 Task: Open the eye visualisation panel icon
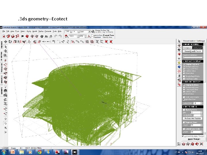pyautogui.click(x=179, y=58)
